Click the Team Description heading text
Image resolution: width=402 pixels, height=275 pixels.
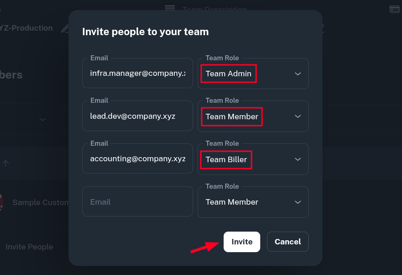pos(214,9)
